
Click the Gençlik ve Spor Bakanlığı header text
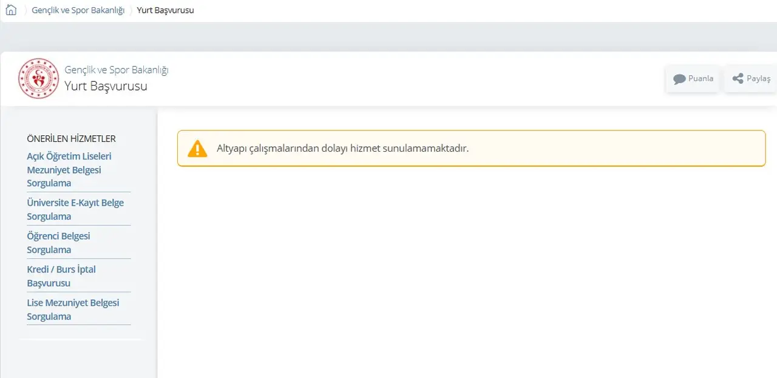tap(116, 70)
